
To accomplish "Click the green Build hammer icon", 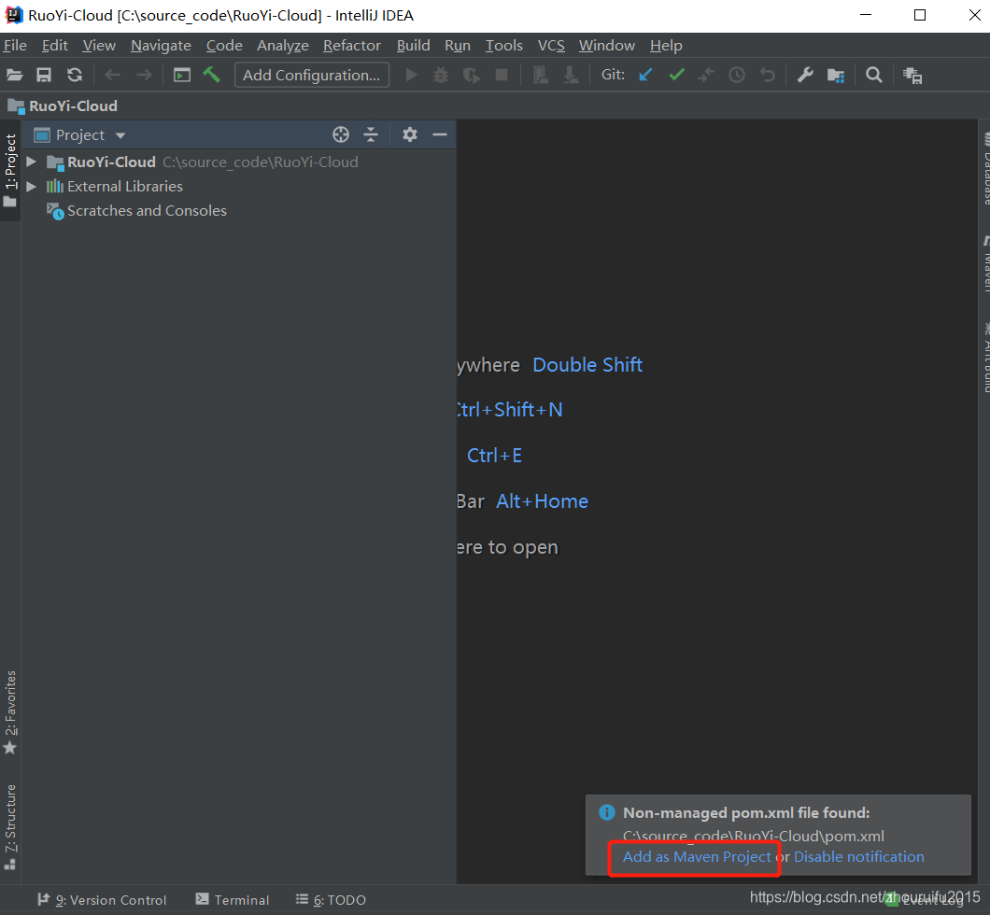I will (x=211, y=75).
